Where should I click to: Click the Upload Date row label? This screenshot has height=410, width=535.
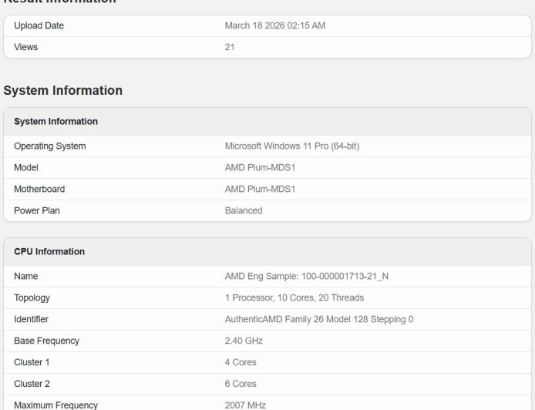click(39, 25)
